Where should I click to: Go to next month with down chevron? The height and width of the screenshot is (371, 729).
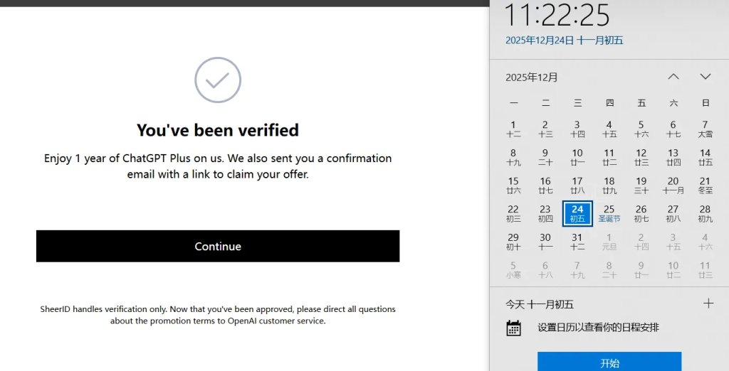[x=706, y=77]
